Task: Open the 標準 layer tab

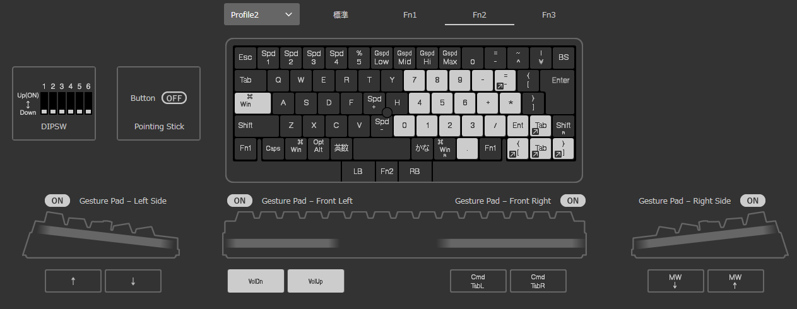Action: [x=341, y=15]
